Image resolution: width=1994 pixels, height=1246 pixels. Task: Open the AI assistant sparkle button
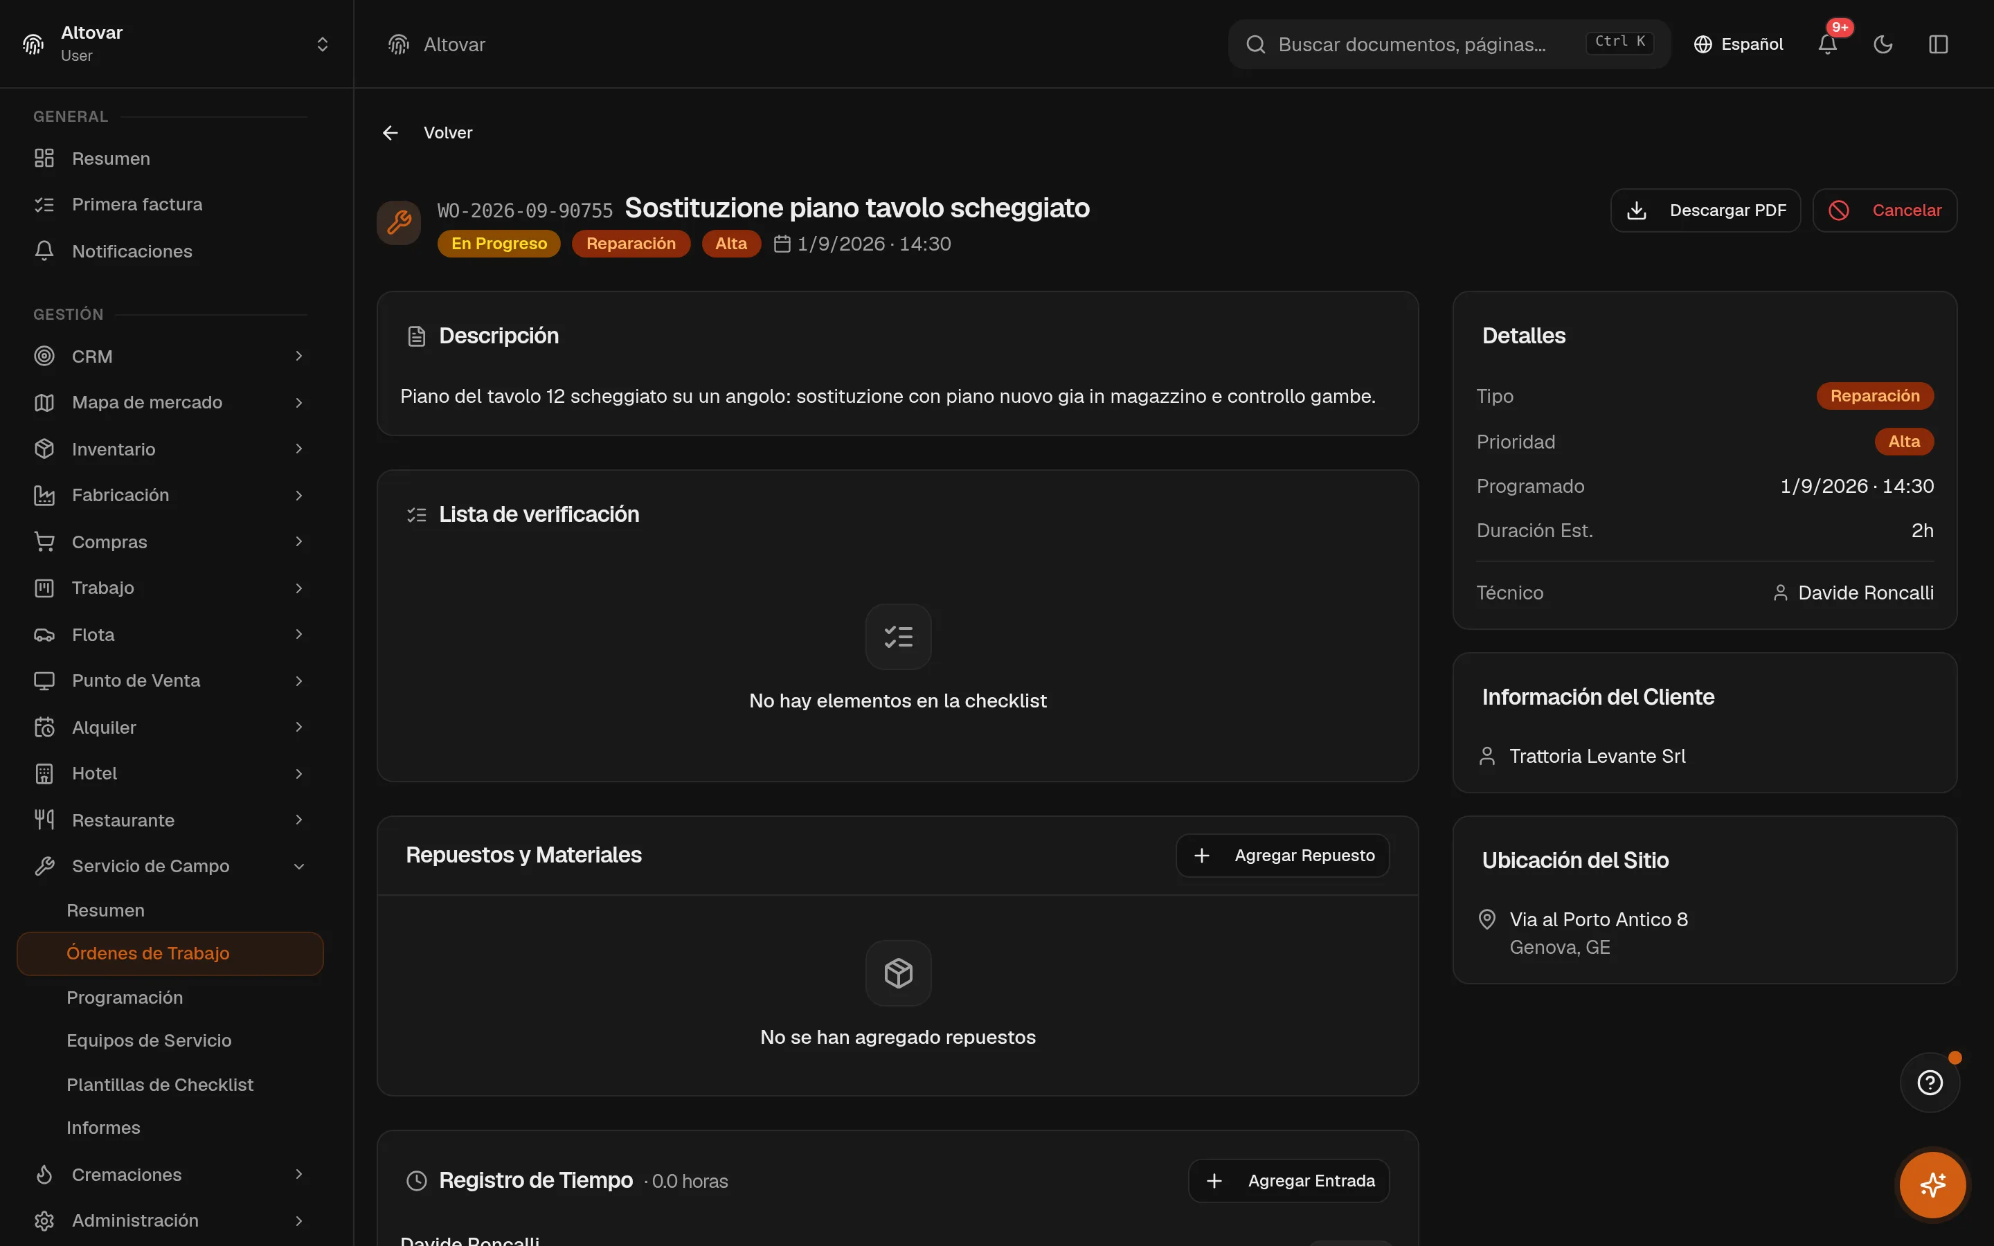1932,1185
